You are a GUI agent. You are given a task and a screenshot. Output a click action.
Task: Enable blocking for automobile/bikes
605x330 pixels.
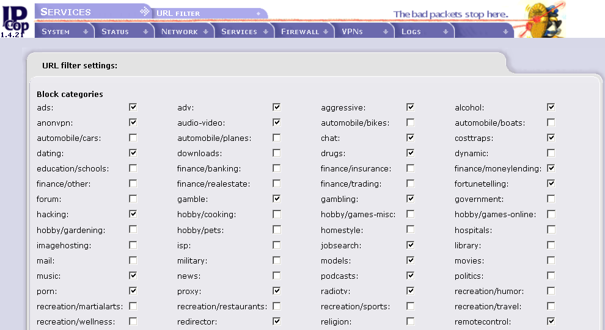411,123
